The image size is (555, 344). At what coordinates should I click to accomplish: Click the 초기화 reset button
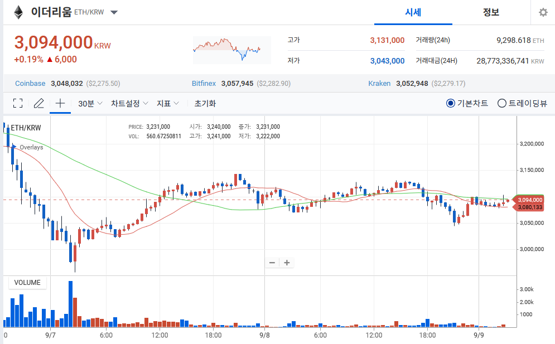(x=205, y=103)
